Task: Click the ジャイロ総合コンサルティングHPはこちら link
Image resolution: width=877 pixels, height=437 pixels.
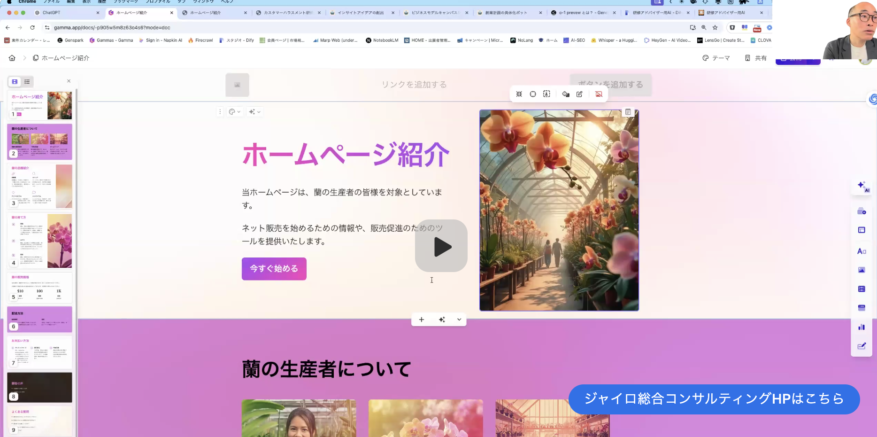Action: [x=714, y=399]
